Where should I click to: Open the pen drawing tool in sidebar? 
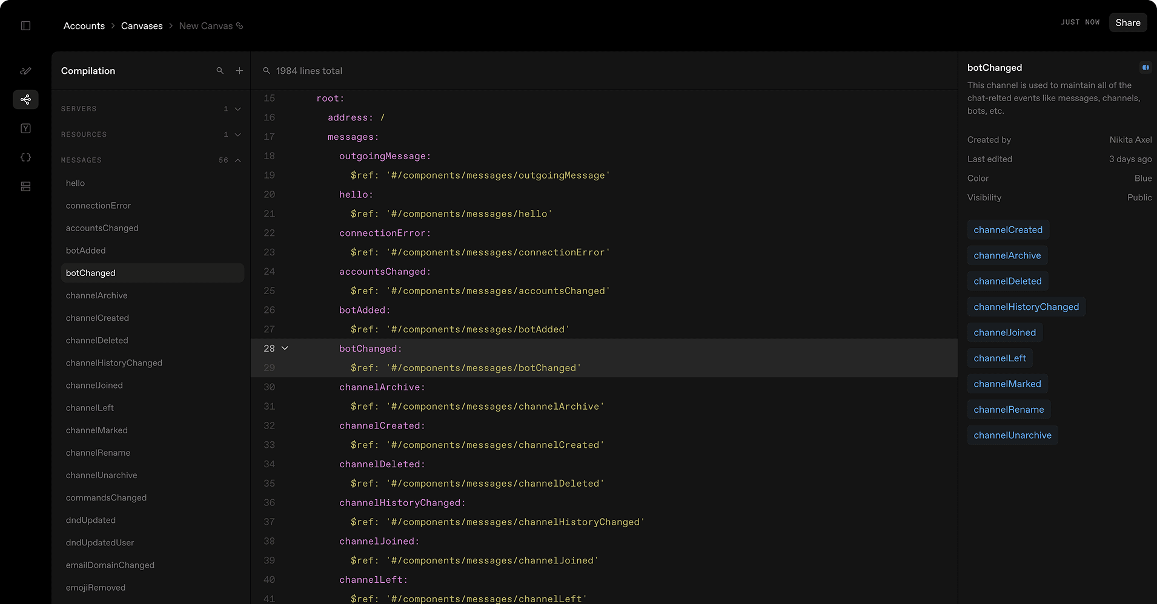(25, 71)
